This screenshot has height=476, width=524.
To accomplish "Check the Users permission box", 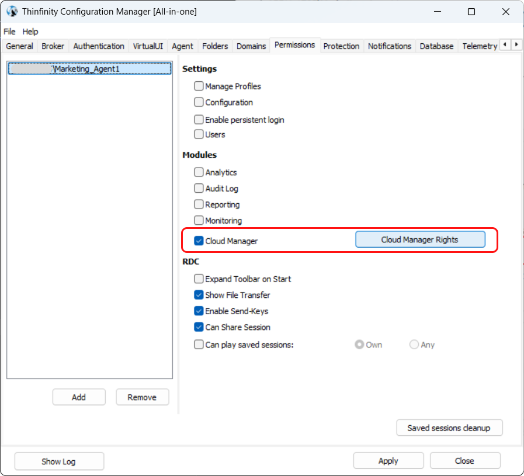I will (199, 134).
